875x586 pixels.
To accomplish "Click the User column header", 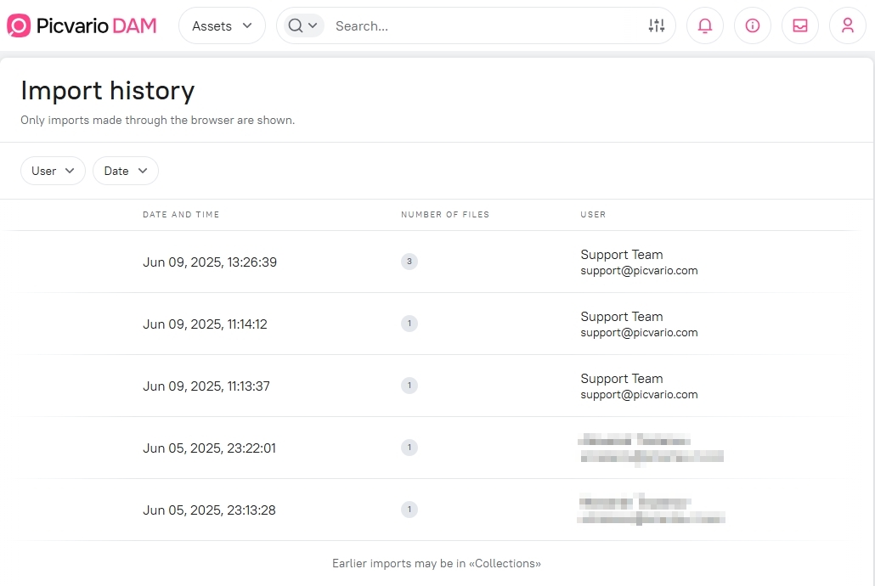I will pyautogui.click(x=593, y=215).
